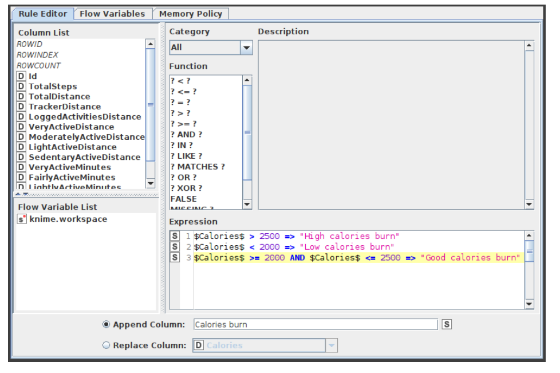Viewport: 560px width, 373px height.
Task: Click the D type icon next to TotalSteps
Action: click(21, 87)
